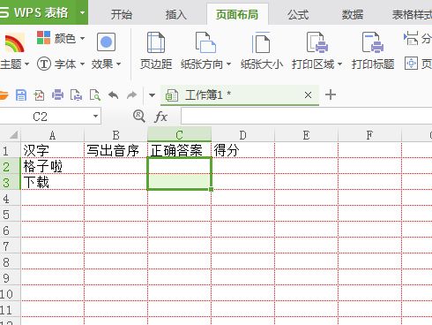Click cell containing 写出音序
This screenshot has height=325, width=432.
(115, 150)
